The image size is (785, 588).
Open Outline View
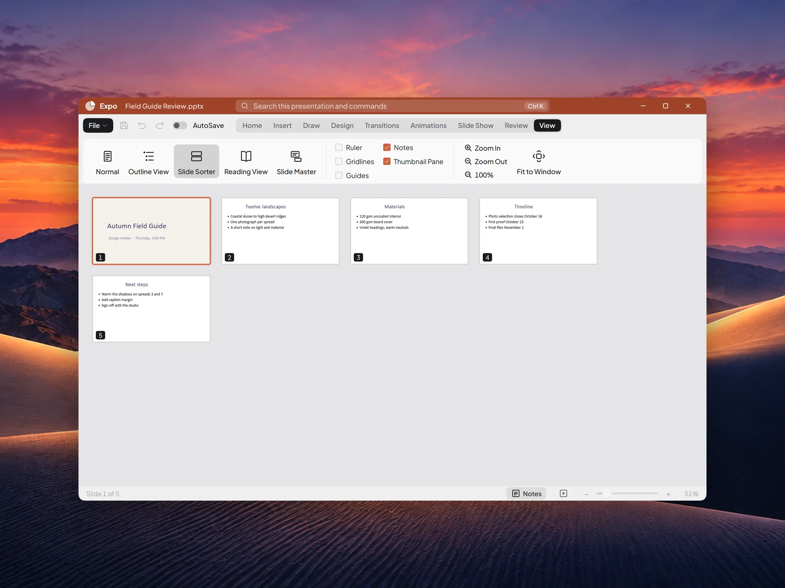coord(148,162)
